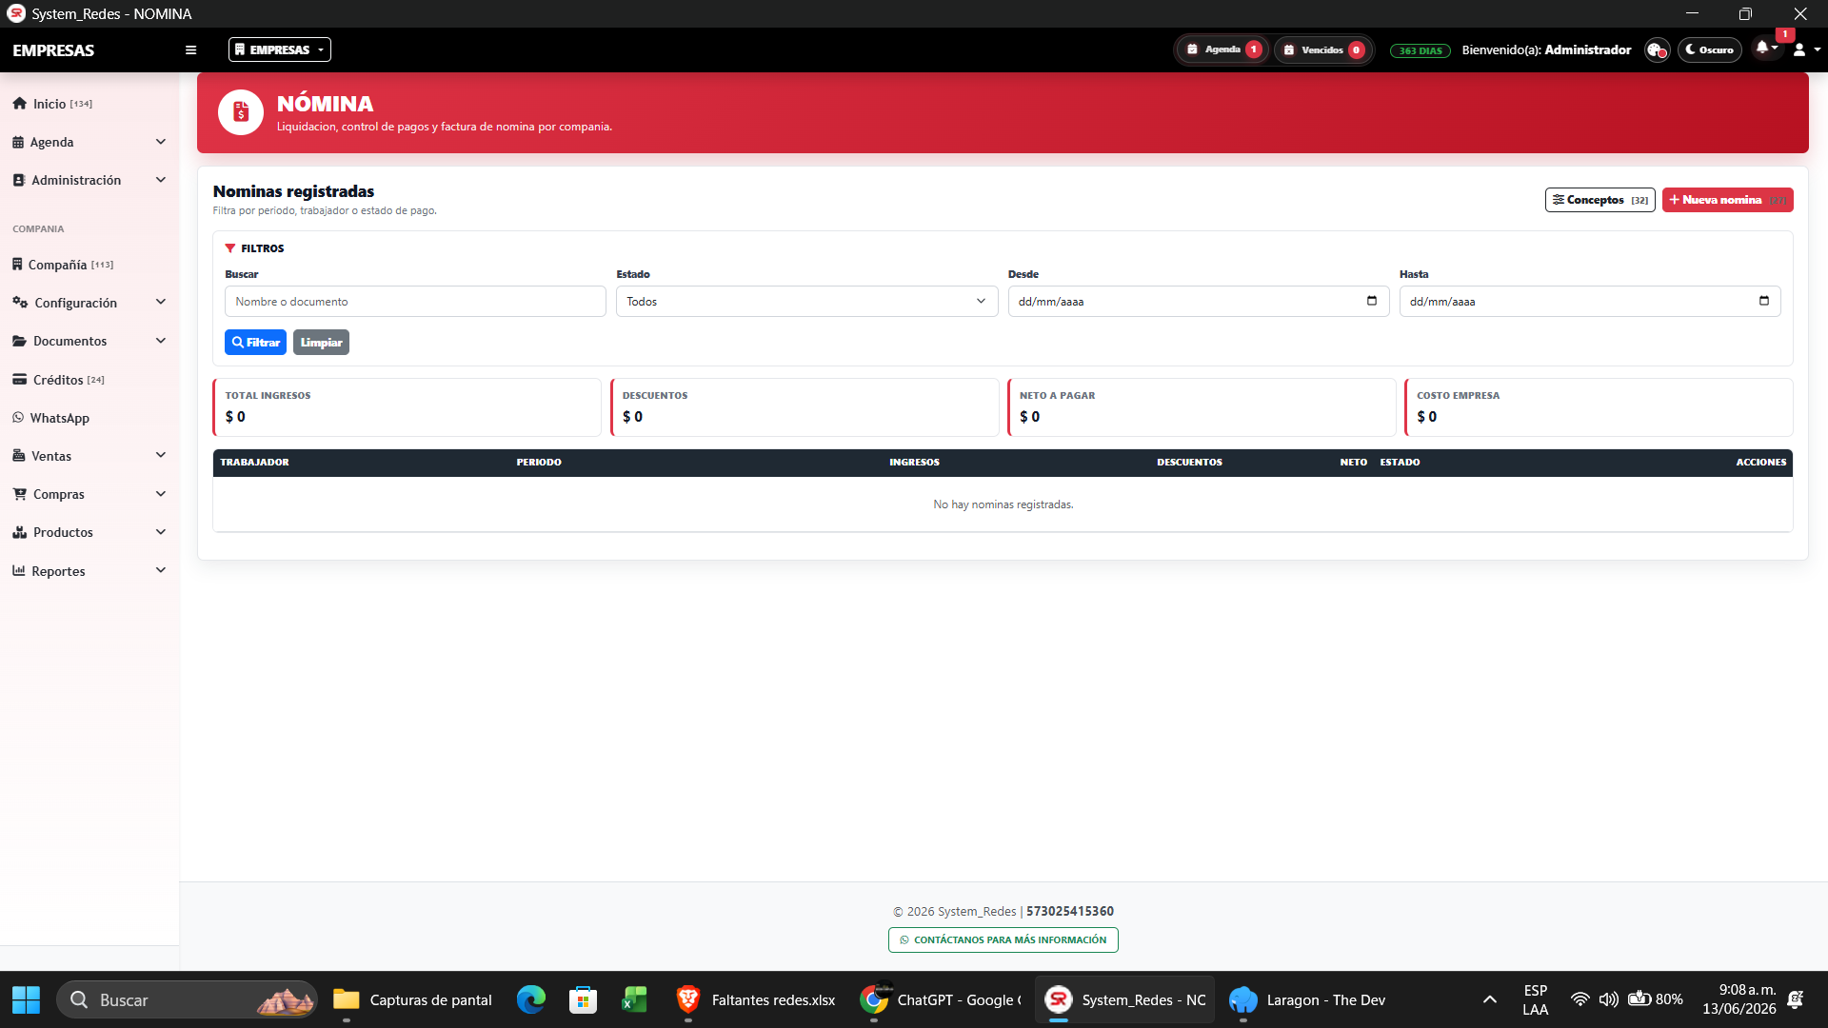Click the blue Filtrar button
This screenshot has height=1028, width=1828.
255,343
